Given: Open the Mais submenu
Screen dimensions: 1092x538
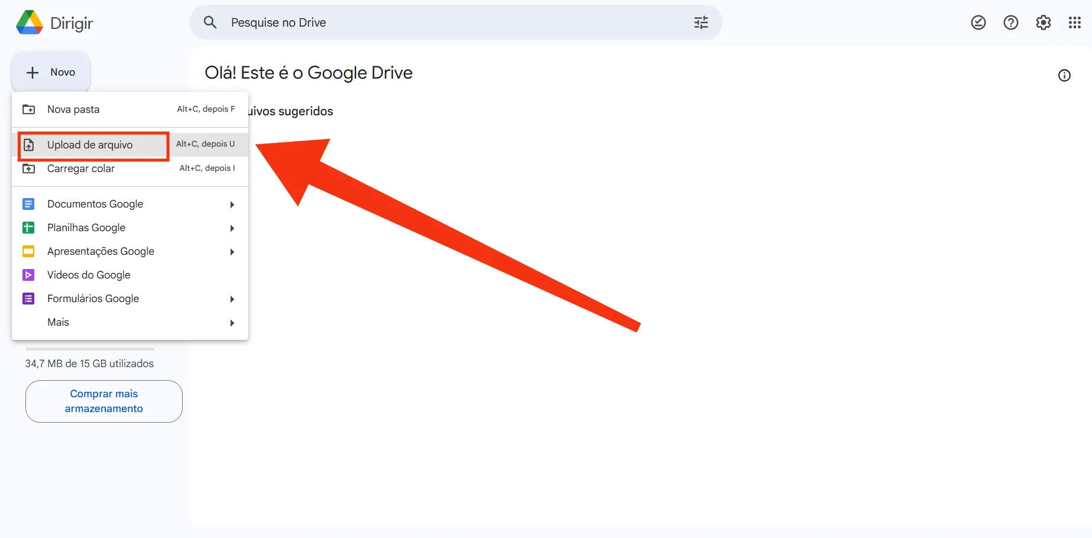Looking at the screenshot, I should pyautogui.click(x=58, y=322).
